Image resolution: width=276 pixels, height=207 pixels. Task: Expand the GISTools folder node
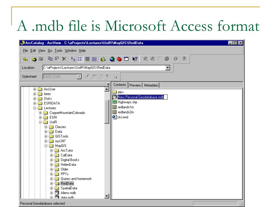click(x=46, y=136)
